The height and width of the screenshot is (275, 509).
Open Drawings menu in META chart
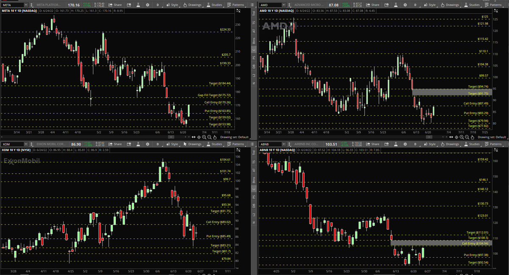tap(192, 5)
